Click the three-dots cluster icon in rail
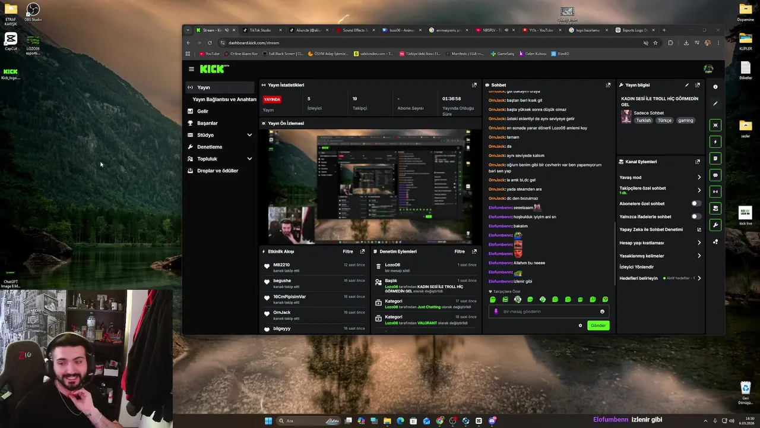The height and width of the screenshot is (428, 760). click(x=715, y=241)
